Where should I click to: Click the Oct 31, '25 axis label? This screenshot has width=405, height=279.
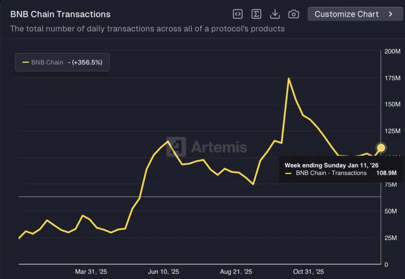pyautogui.click(x=308, y=272)
